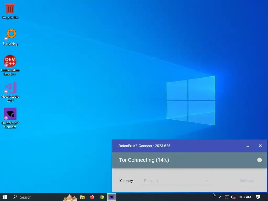Click the muted volume tray icon
Image resolution: width=268 pixels, height=201 pixels.
click(233, 197)
